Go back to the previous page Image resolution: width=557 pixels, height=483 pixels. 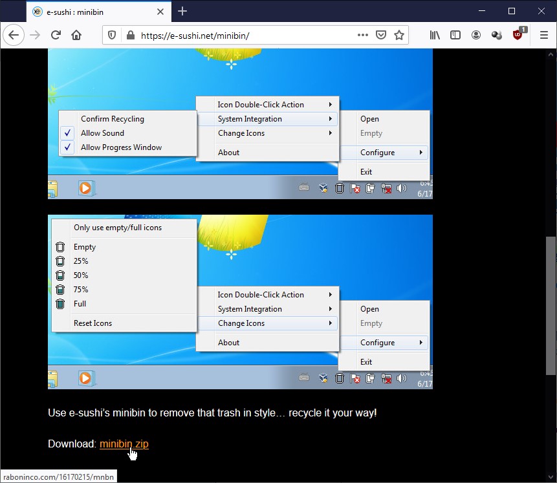click(14, 35)
